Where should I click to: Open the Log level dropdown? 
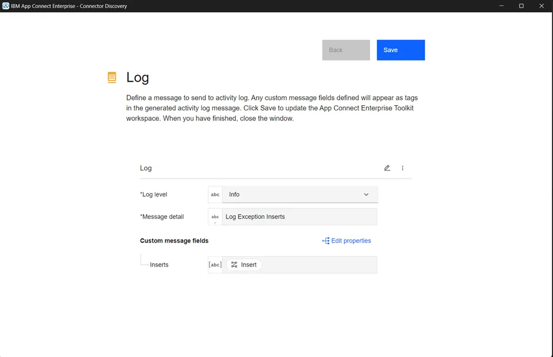300,194
